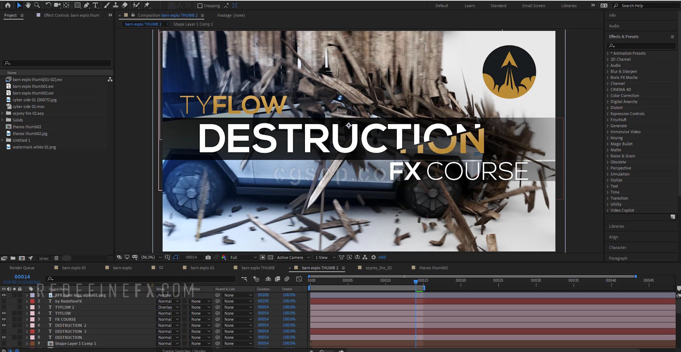Expand the Blur & Sharpen effects category

click(x=608, y=71)
